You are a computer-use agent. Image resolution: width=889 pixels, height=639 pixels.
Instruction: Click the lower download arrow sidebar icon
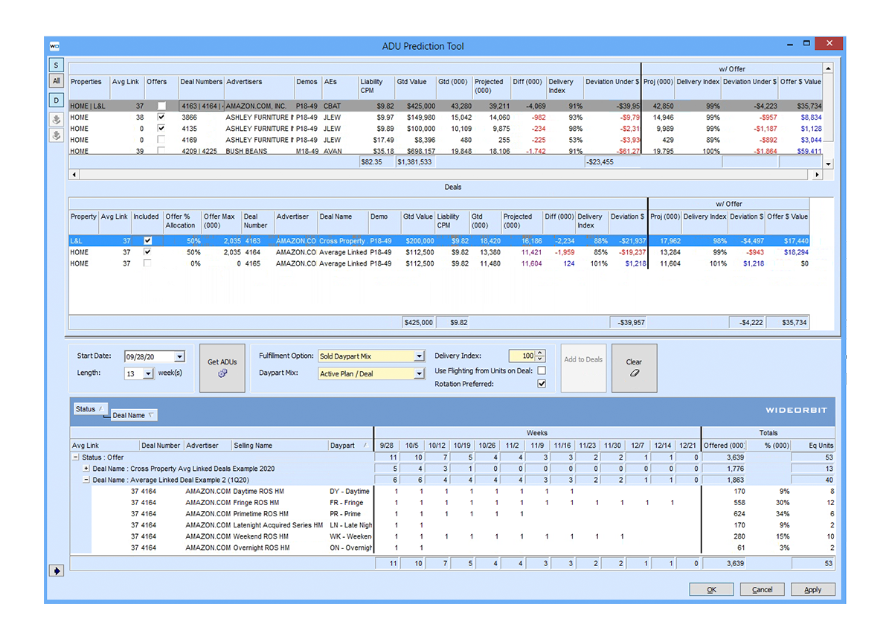(56, 135)
